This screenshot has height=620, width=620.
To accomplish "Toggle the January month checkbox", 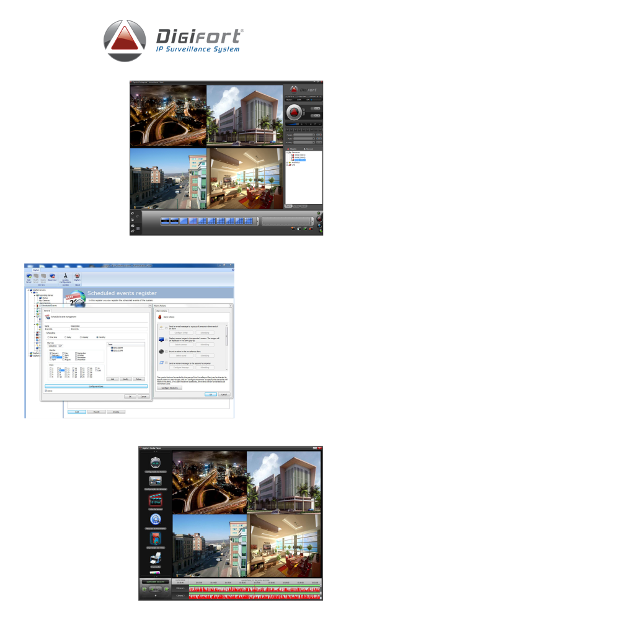I will [x=51, y=353].
